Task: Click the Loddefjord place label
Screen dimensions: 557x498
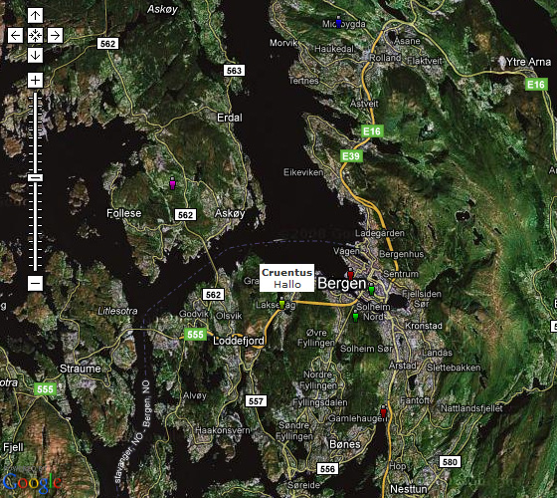Action: click(x=239, y=341)
